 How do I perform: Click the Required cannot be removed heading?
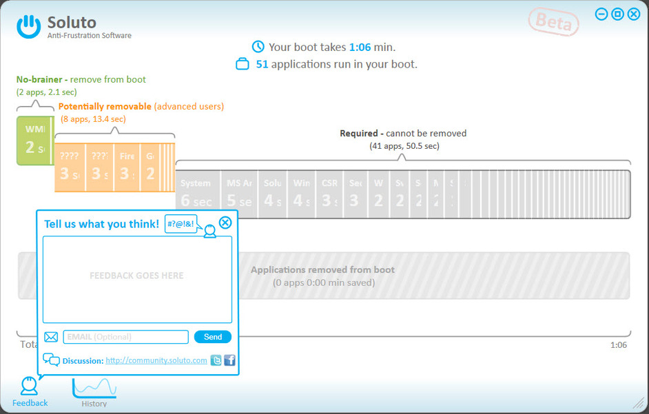tap(403, 134)
